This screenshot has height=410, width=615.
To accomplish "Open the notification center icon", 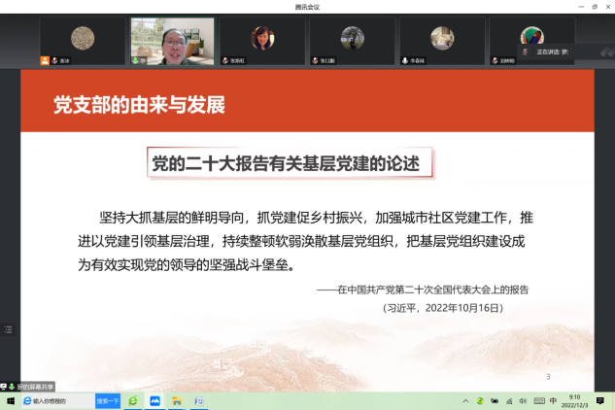I will [x=600, y=400].
